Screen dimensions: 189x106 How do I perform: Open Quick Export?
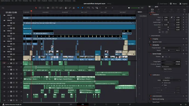click(162, 4)
